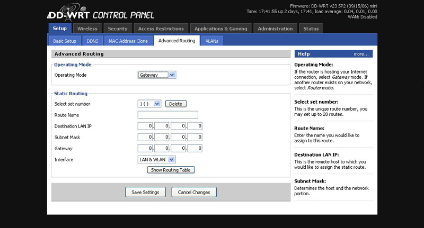The image size is (424, 228).
Task: Select the Advanced Routing sub-tab
Action: (177, 41)
